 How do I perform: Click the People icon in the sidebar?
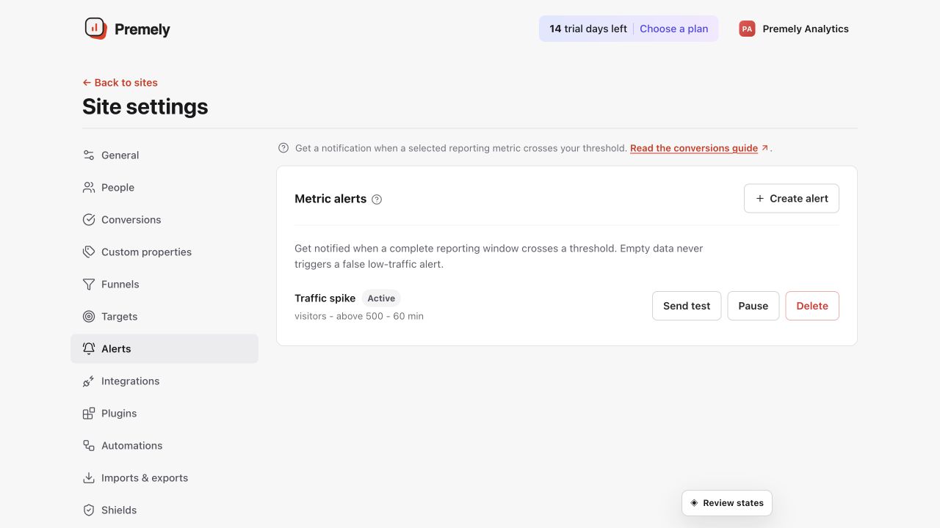tap(89, 188)
